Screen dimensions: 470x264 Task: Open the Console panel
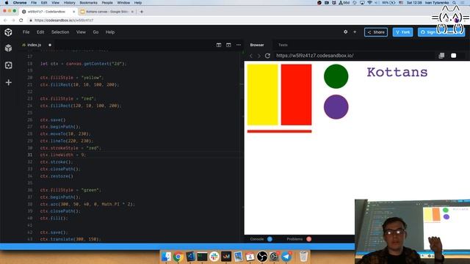[x=257, y=239]
